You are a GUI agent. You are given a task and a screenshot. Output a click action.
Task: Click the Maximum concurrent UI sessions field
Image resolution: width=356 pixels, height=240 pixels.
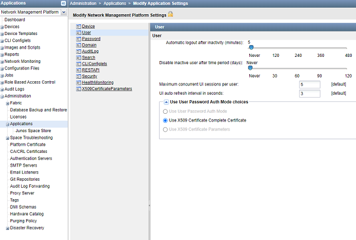pyautogui.click(x=310, y=85)
